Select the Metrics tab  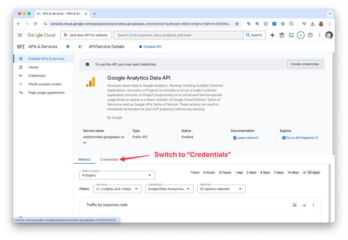click(84, 160)
